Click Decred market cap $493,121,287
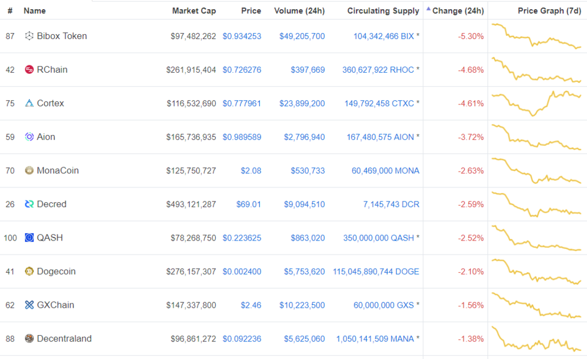 (191, 205)
